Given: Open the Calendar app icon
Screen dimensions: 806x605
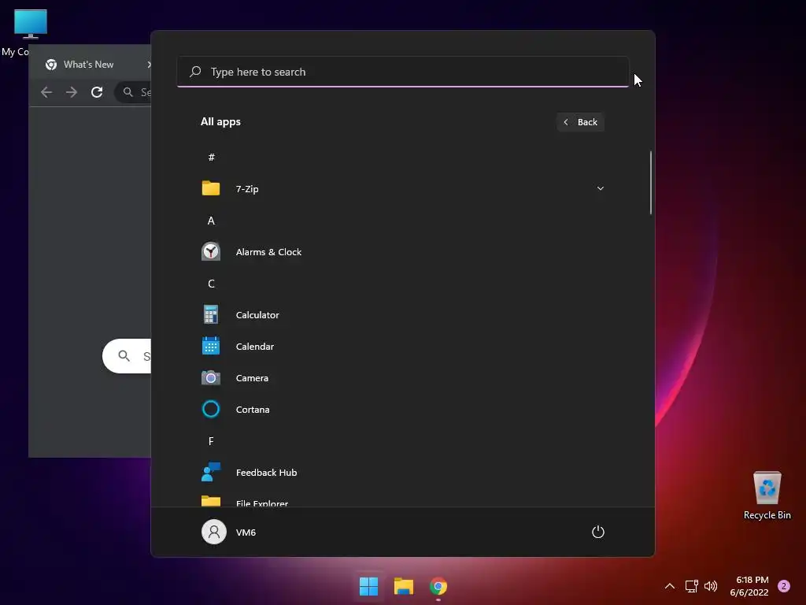Looking at the screenshot, I should (211, 346).
